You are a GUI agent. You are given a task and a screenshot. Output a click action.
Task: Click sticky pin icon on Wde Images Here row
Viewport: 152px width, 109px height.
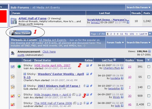coord(91,94)
